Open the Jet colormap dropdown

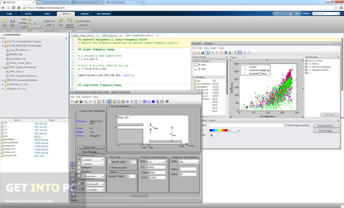[239, 130]
